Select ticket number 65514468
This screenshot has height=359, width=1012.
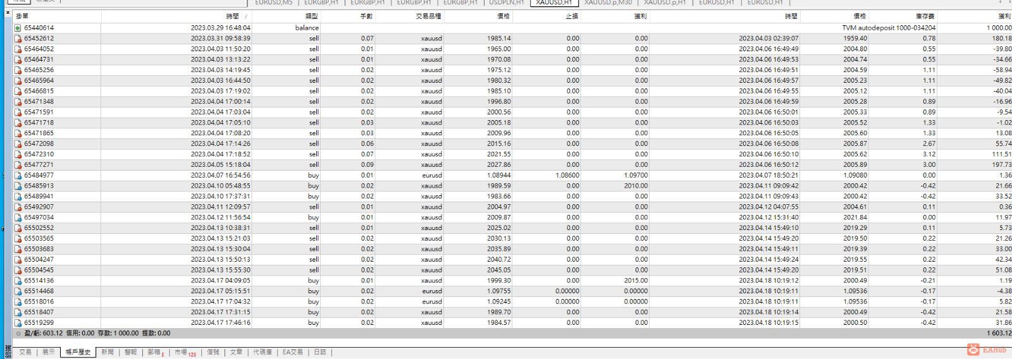[39, 291]
